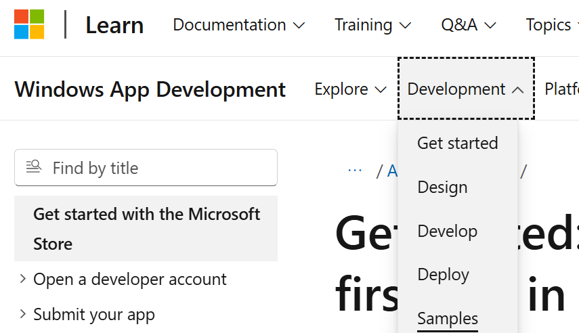Screen dimensions: 579x333
Task: Focus the Find by title field
Action: tap(146, 168)
